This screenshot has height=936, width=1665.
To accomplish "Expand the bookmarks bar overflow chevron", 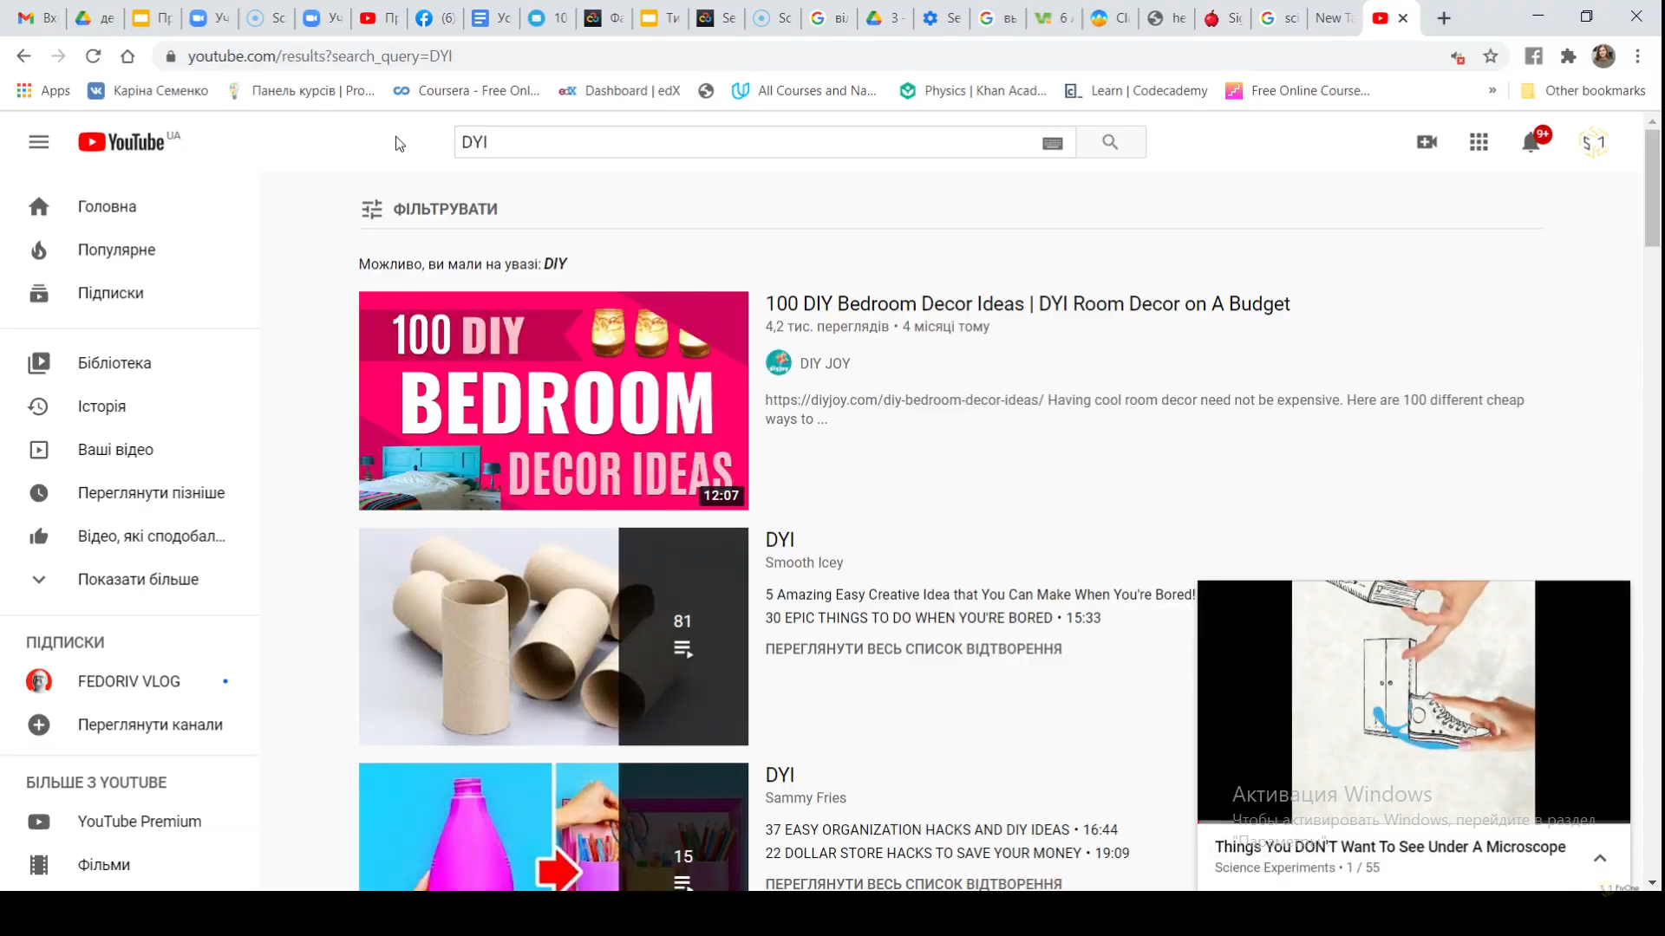I will (x=1492, y=90).
